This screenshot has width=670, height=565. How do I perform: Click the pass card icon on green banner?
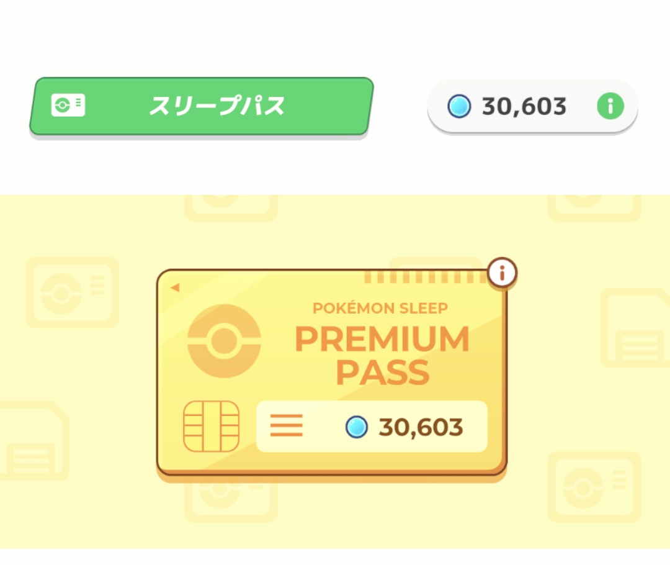[x=68, y=106]
